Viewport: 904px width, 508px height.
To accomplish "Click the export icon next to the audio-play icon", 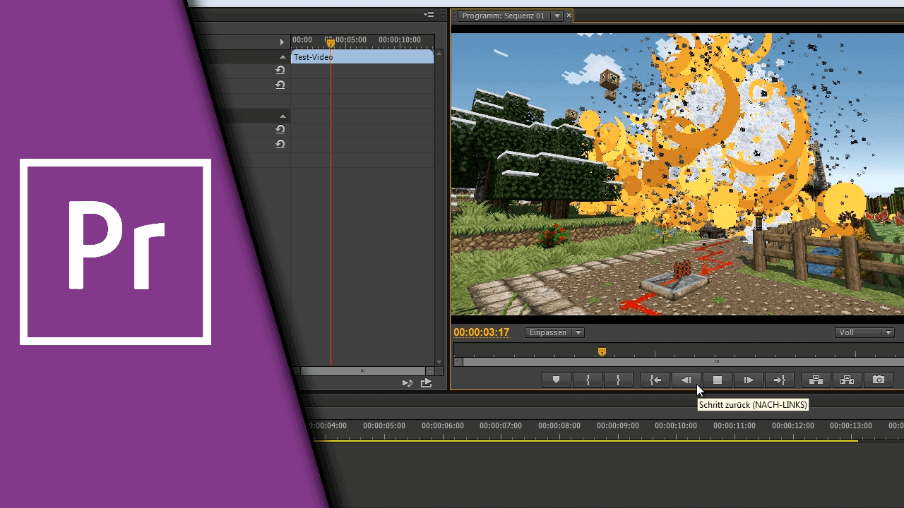I will click(426, 383).
